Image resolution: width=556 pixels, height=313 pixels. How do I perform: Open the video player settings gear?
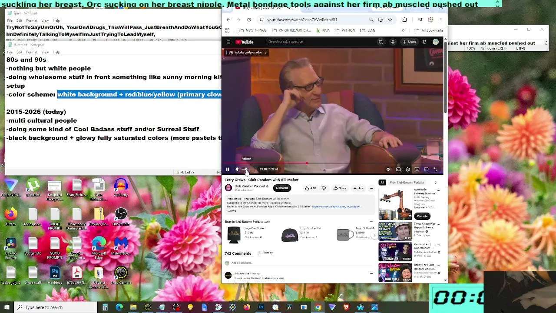[x=407, y=169]
